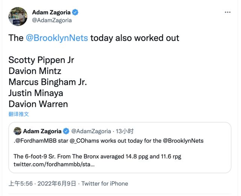
Task: Open the quoted tweet on the 6-foot-9 Sr. line
Action: click(97, 156)
